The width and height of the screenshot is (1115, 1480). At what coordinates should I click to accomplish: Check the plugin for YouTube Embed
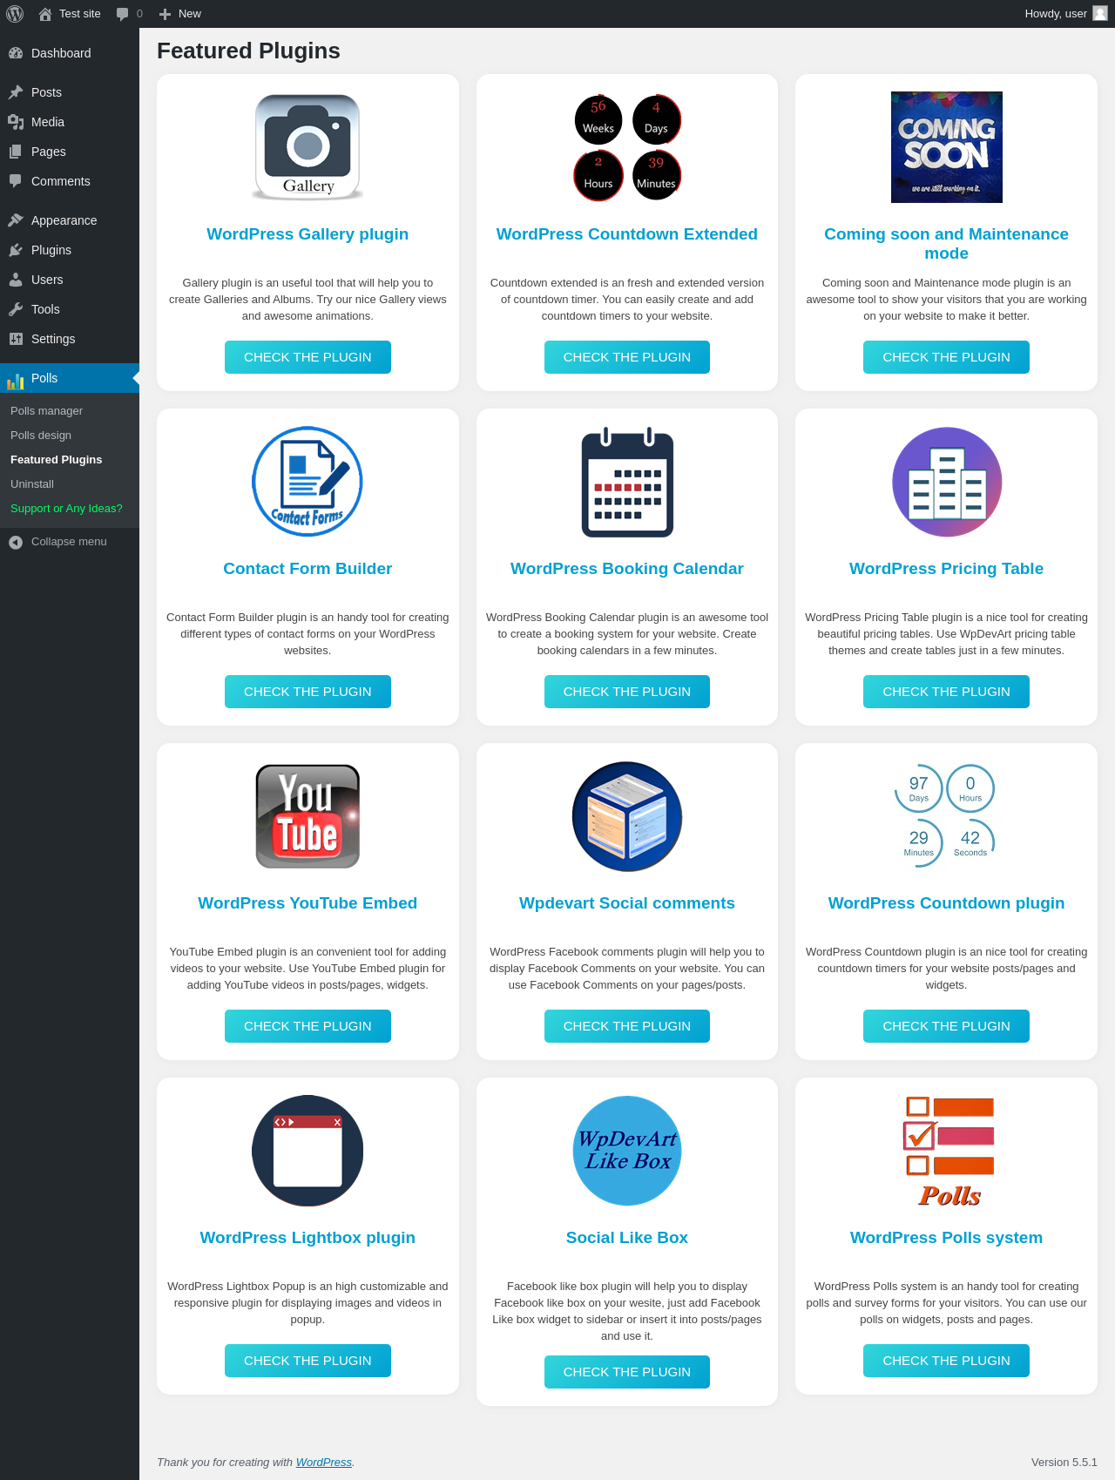[307, 1026]
